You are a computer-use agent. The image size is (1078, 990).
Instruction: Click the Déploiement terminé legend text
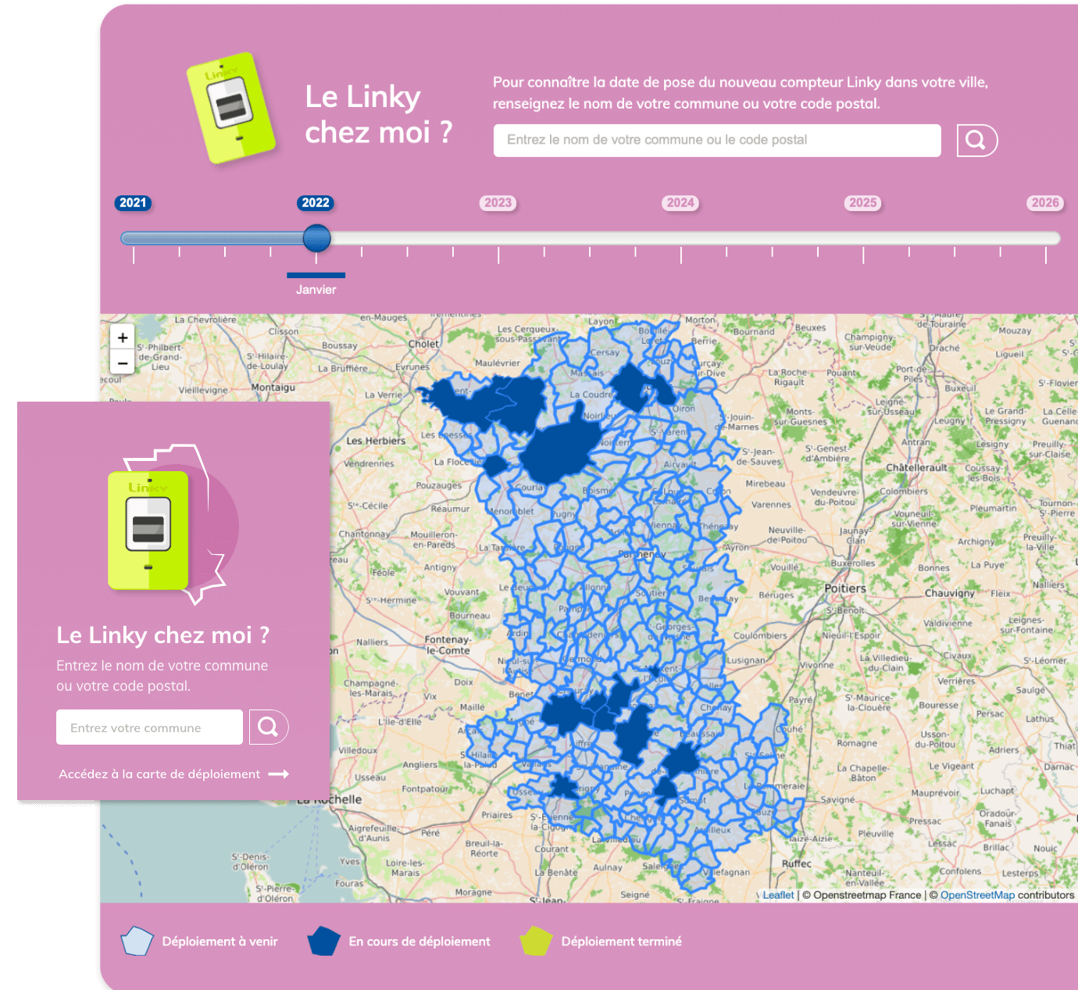pyautogui.click(x=622, y=942)
